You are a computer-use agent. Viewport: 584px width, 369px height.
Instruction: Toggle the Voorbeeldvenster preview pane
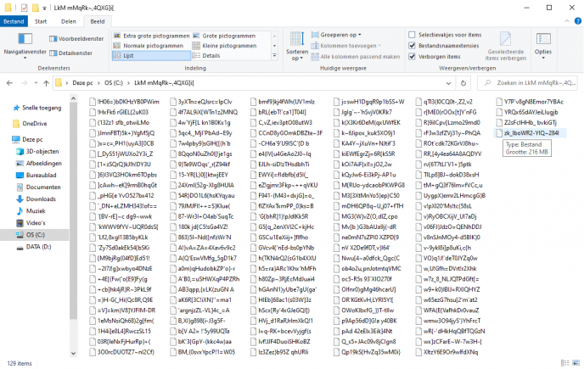coord(76,39)
